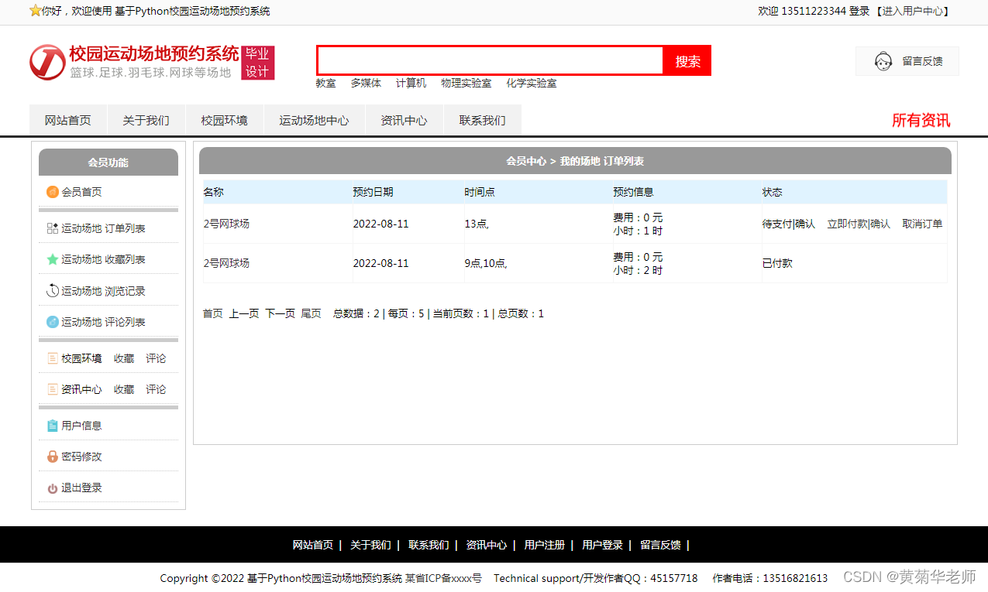This screenshot has width=988, height=592.
Task: Click the red site logo icon
Action: 47,62
